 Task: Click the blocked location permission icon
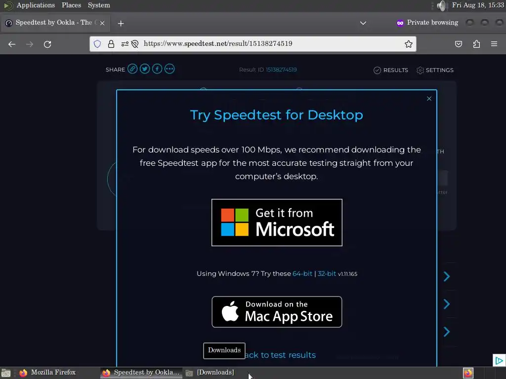point(135,44)
